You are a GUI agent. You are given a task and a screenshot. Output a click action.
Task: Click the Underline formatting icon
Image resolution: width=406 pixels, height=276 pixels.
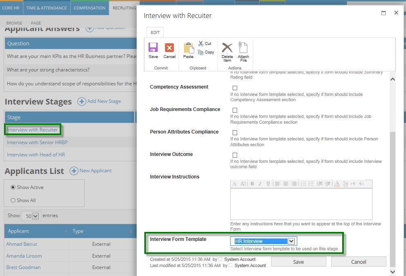[268, 185]
